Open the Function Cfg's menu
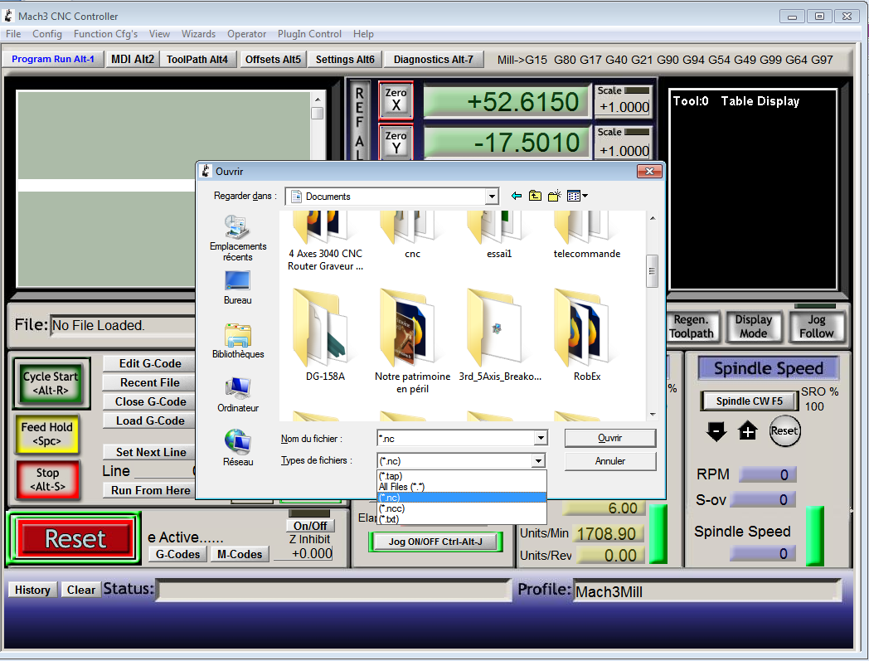 pyautogui.click(x=105, y=34)
